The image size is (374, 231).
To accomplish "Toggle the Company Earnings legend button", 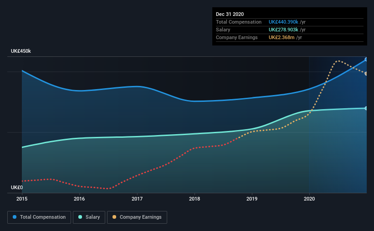I will pyautogui.click(x=137, y=217).
